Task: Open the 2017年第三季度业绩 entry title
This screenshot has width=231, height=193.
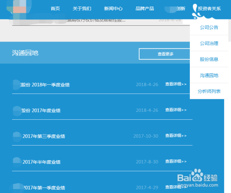Action: point(44,136)
